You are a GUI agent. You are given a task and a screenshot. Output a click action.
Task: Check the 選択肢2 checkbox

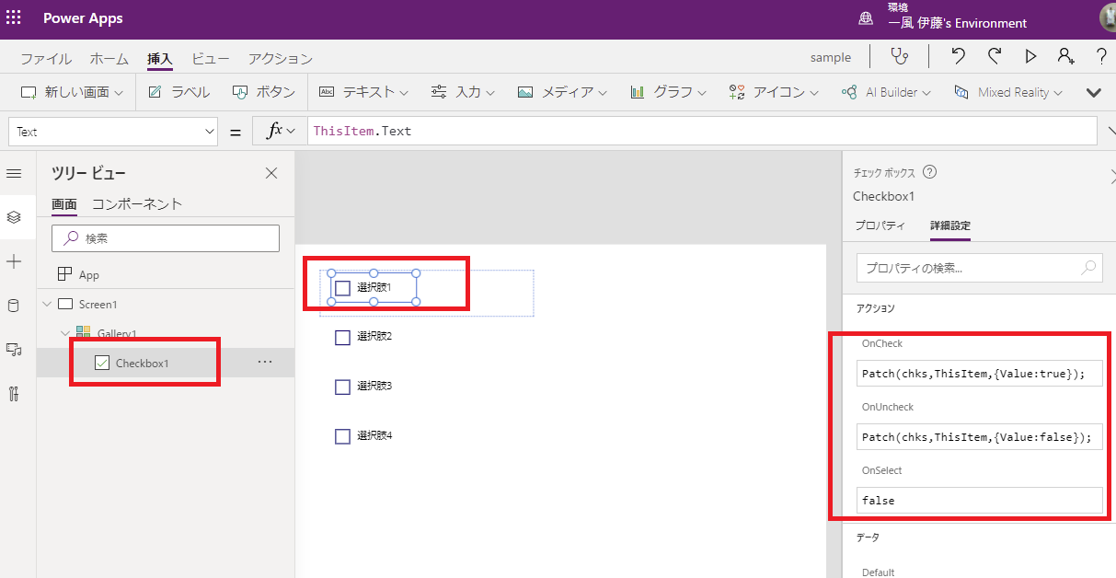coord(342,337)
